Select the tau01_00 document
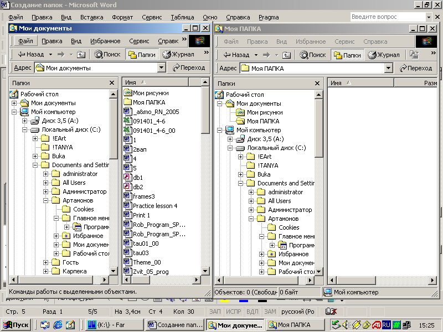Image resolution: width=443 pixels, height=332 pixels. [141, 243]
